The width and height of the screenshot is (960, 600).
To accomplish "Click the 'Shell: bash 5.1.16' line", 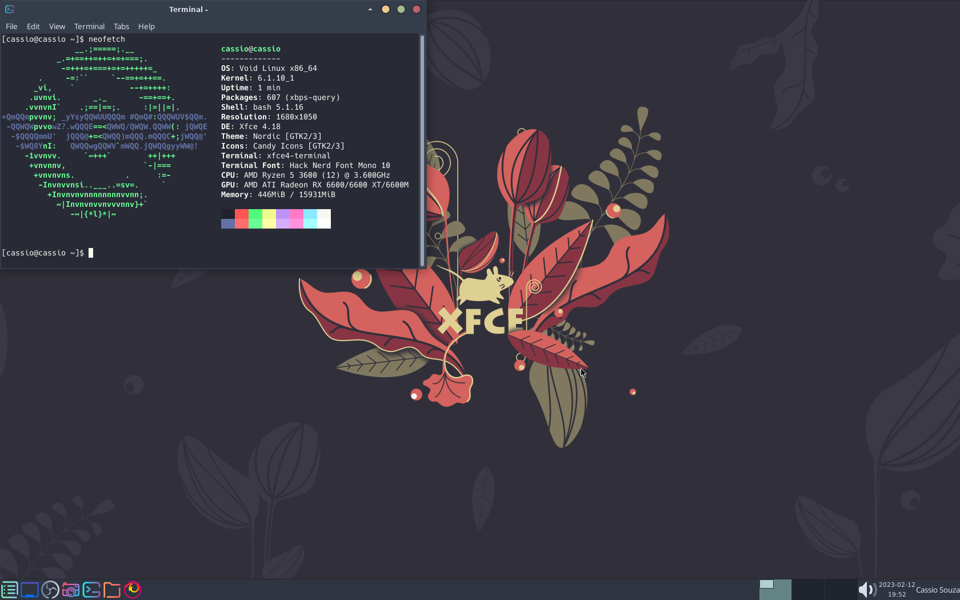I will 262,107.
